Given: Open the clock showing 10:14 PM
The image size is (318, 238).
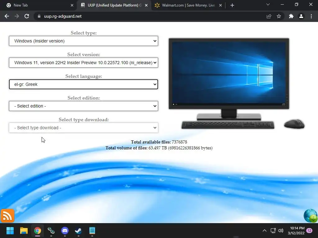Looking at the screenshot, I should pyautogui.click(x=296, y=231).
